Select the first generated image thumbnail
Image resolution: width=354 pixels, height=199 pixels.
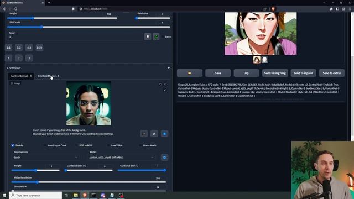tap(257, 60)
